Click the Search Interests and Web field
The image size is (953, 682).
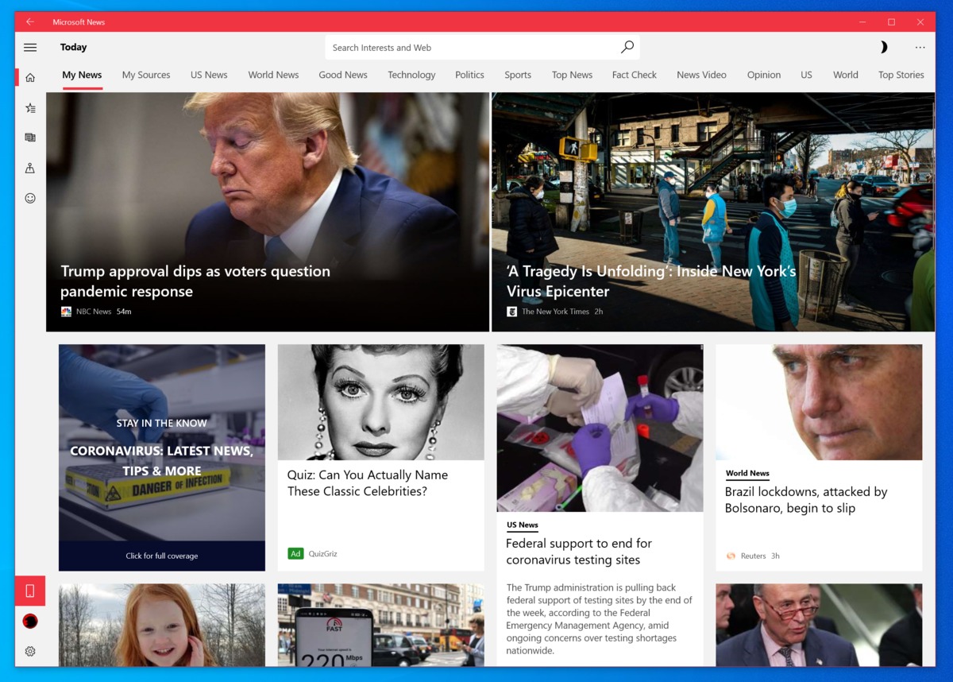pos(482,48)
